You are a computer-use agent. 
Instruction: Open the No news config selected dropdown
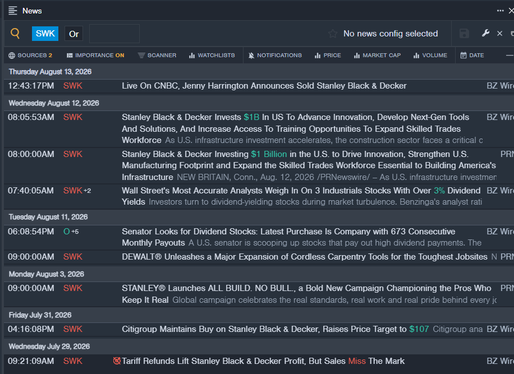point(391,34)
